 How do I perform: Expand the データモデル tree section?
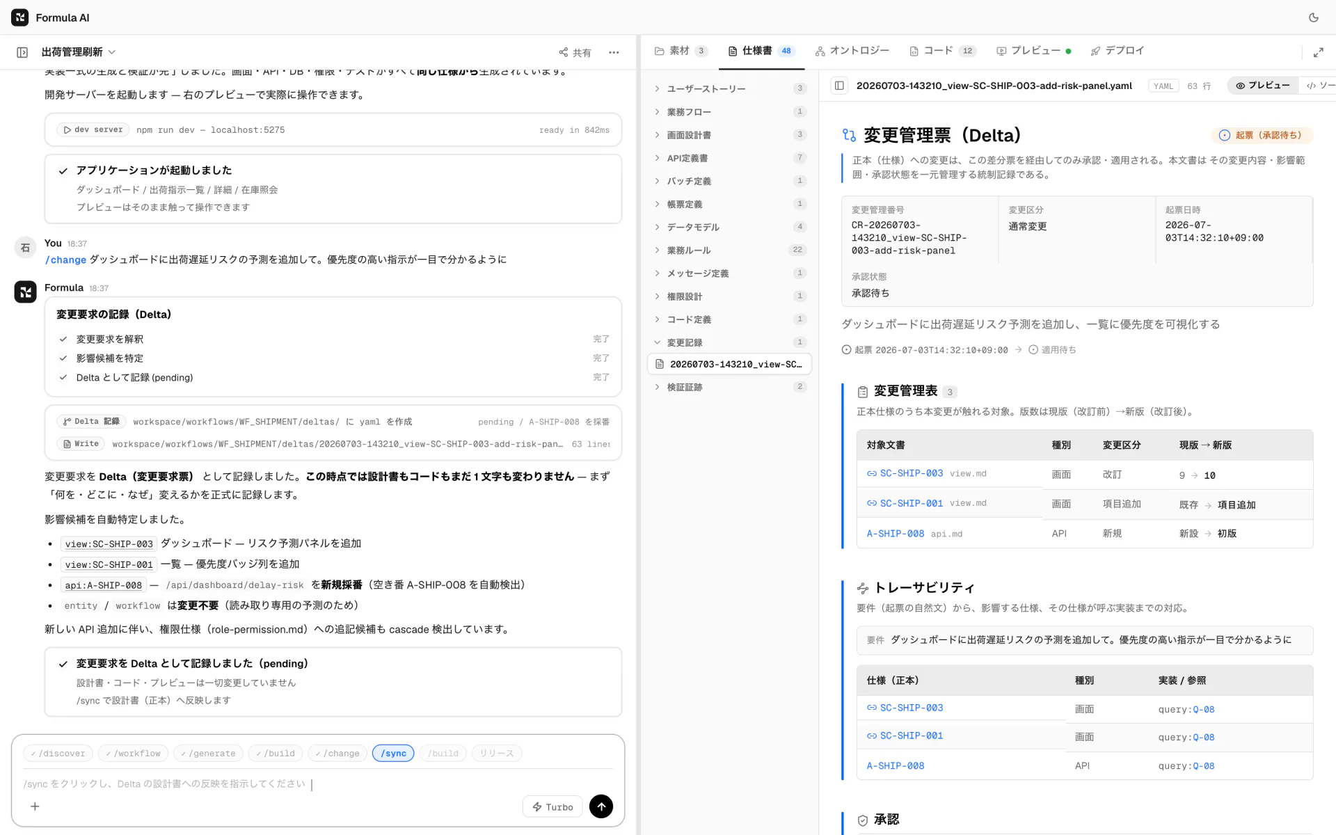pos(729,227)
